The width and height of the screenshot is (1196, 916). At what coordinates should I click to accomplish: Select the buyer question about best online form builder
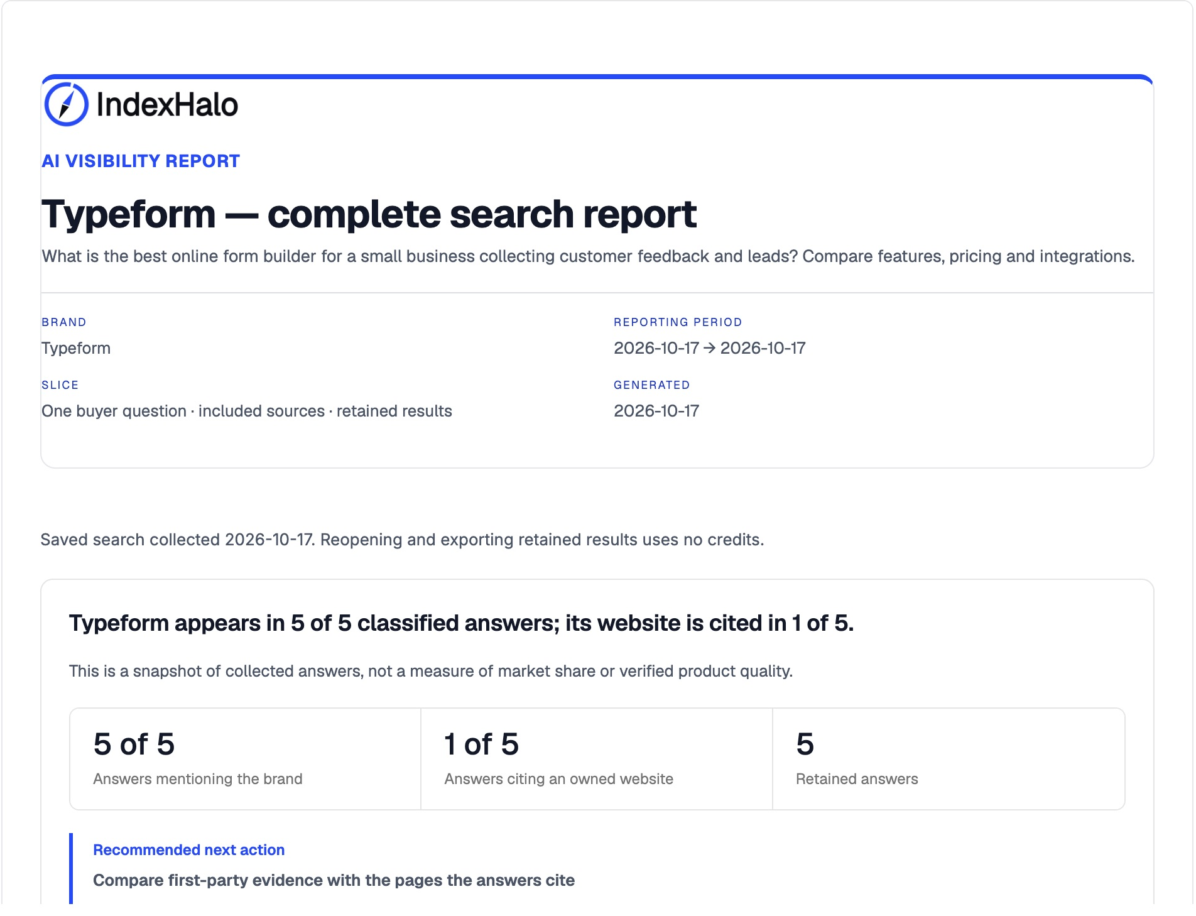tap(588, 256)
